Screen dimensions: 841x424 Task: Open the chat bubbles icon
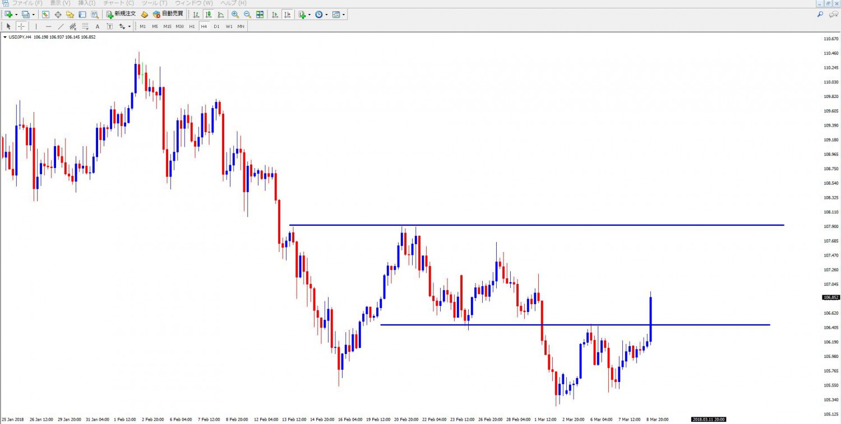point(834,15)
